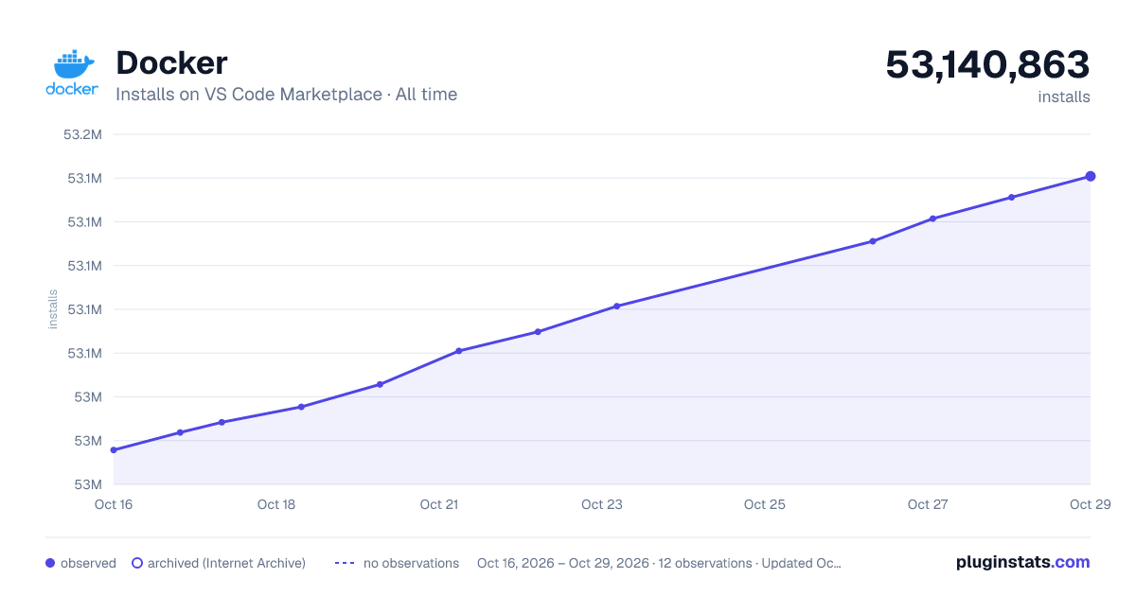Open the pluginstats.com link

(x=1022, y=562)
